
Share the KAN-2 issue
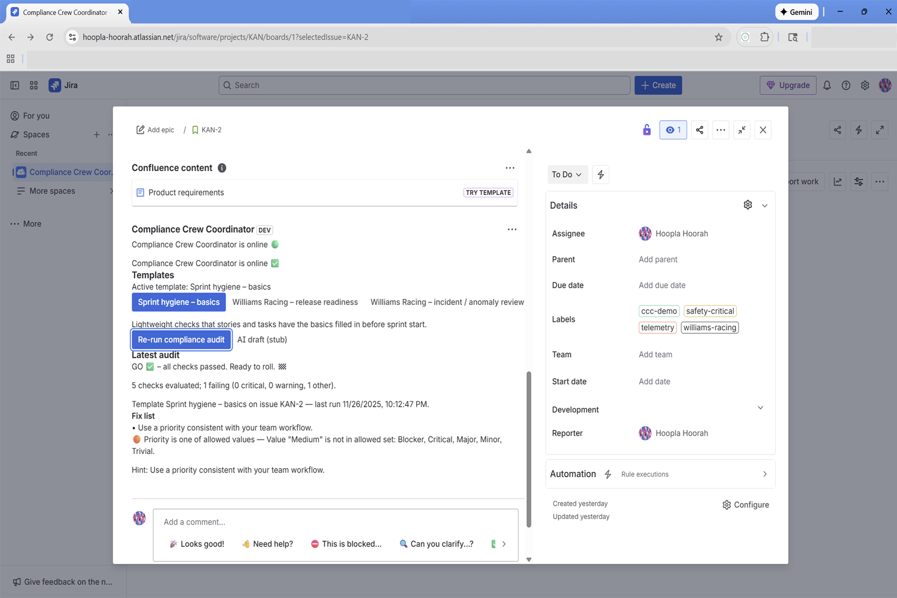click(x=700, y=130)
